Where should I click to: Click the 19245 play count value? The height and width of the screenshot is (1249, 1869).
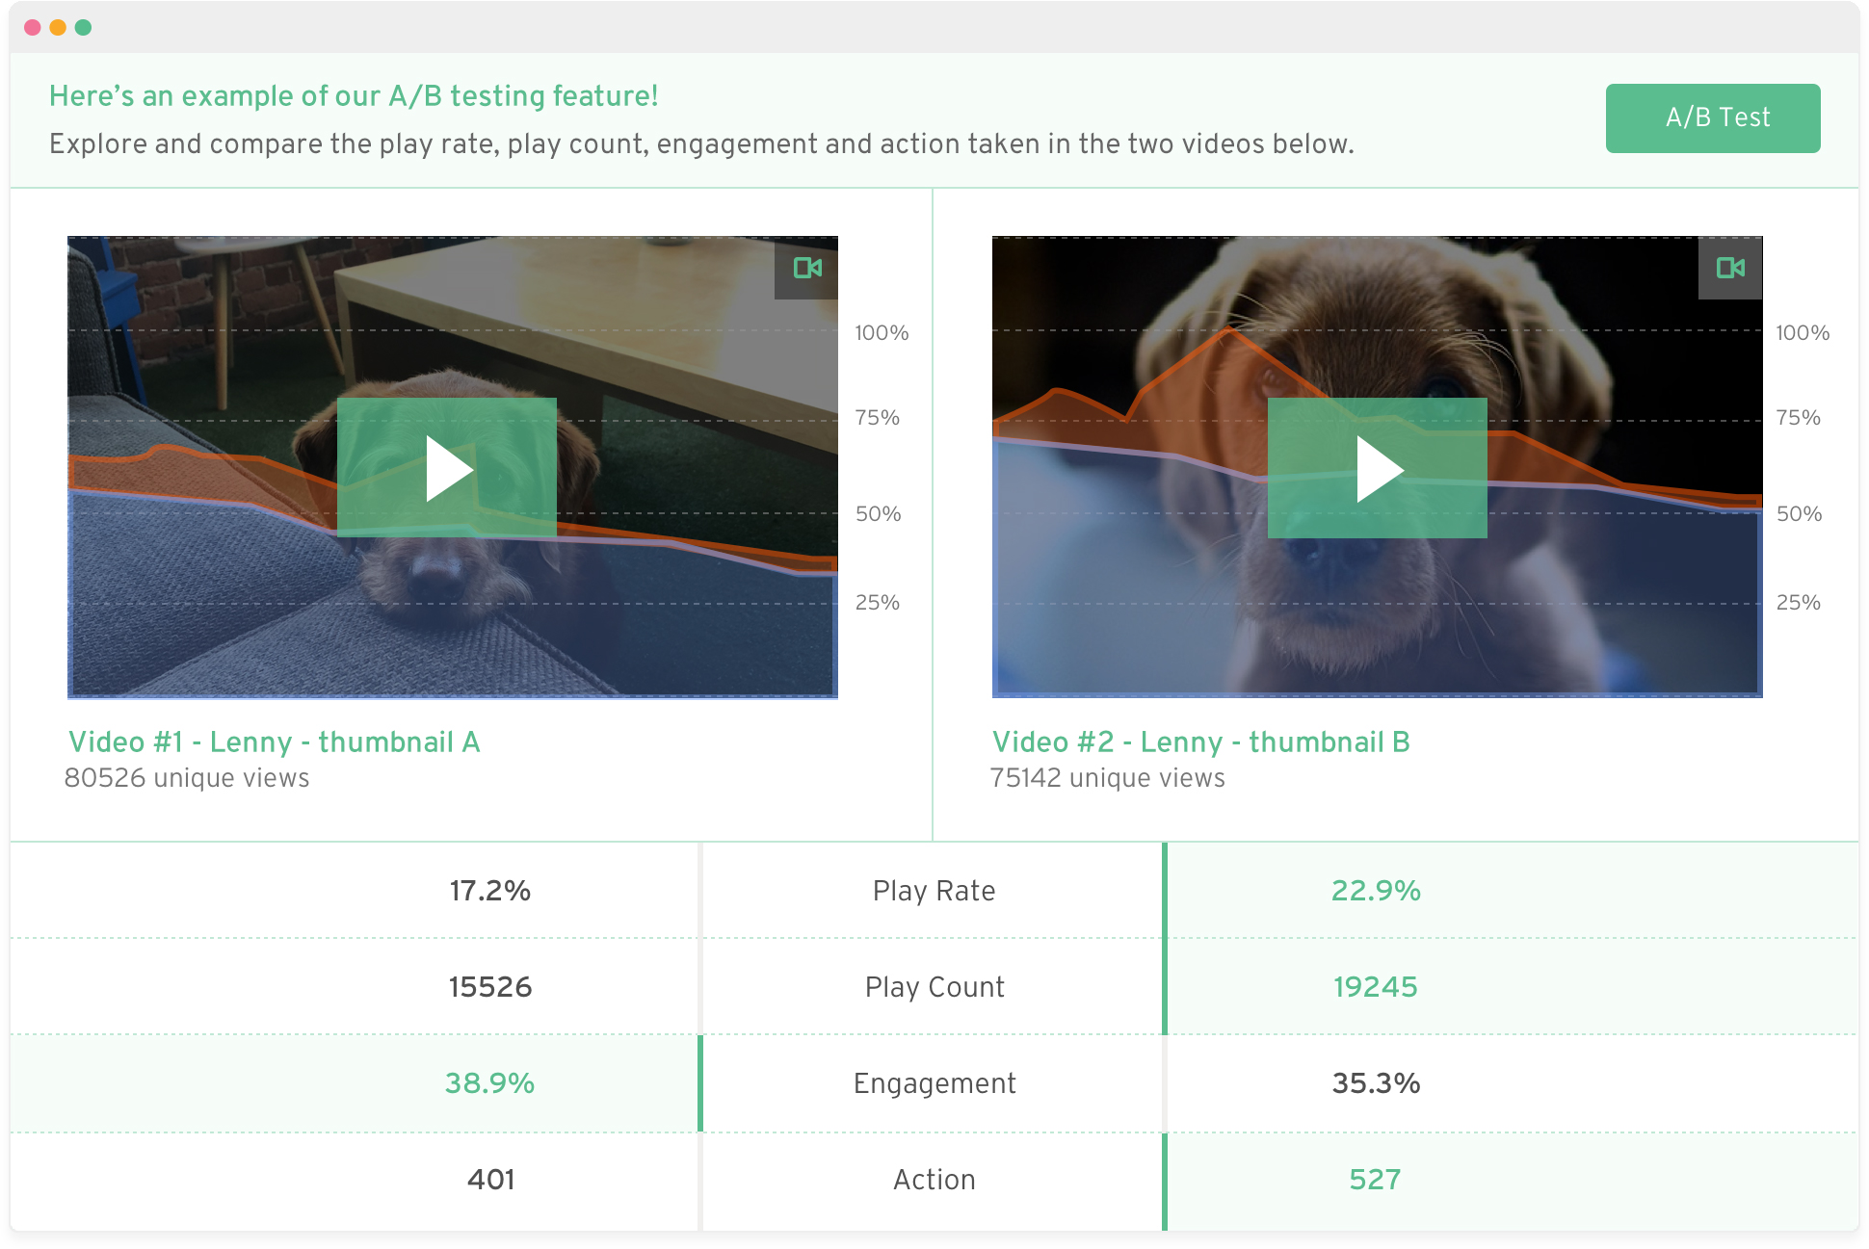pyautogui.click(x=1375, y=987)
